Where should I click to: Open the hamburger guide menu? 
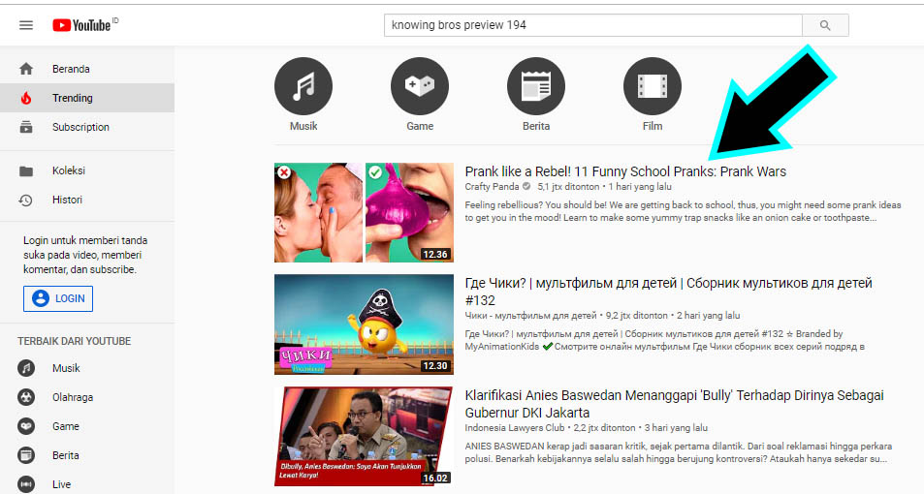(x=26, y=25)
